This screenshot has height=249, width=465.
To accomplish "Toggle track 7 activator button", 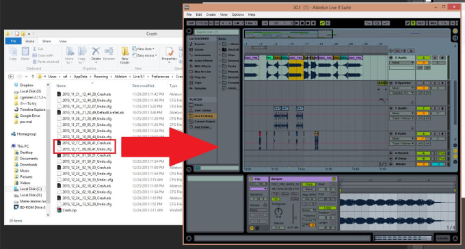I will point(423,108).
